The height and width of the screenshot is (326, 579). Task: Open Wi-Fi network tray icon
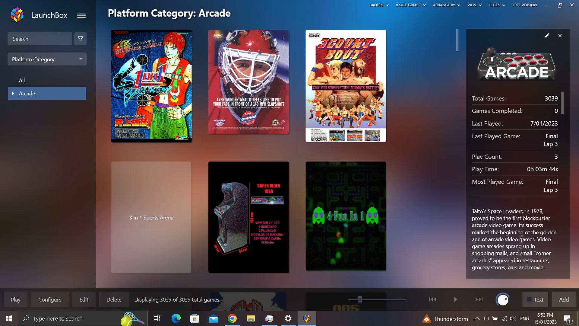504,318
